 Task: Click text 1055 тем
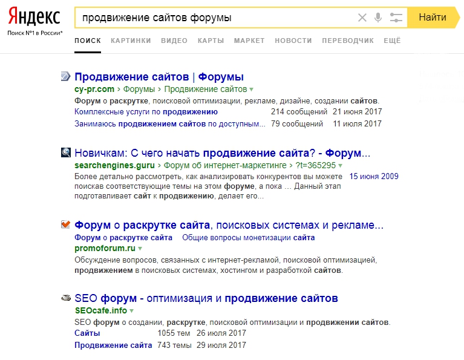point(174,333)
